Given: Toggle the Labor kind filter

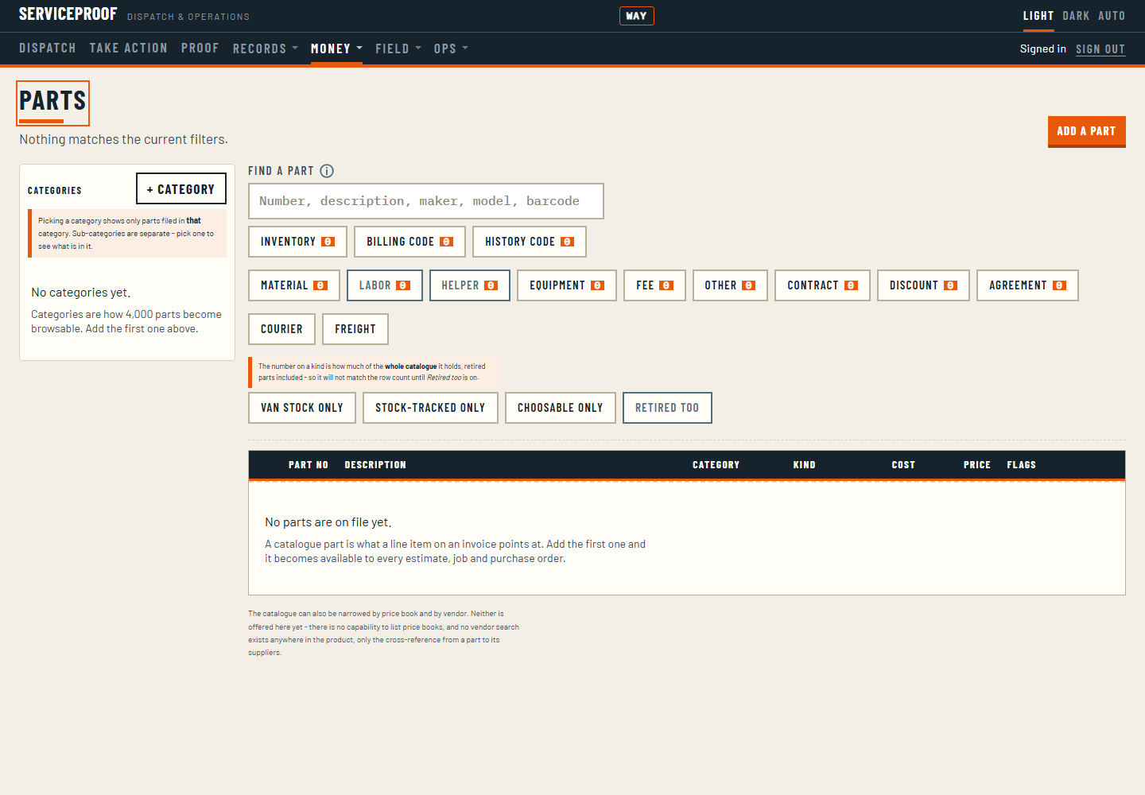Looking at the screenshot, I should (385, 285).
